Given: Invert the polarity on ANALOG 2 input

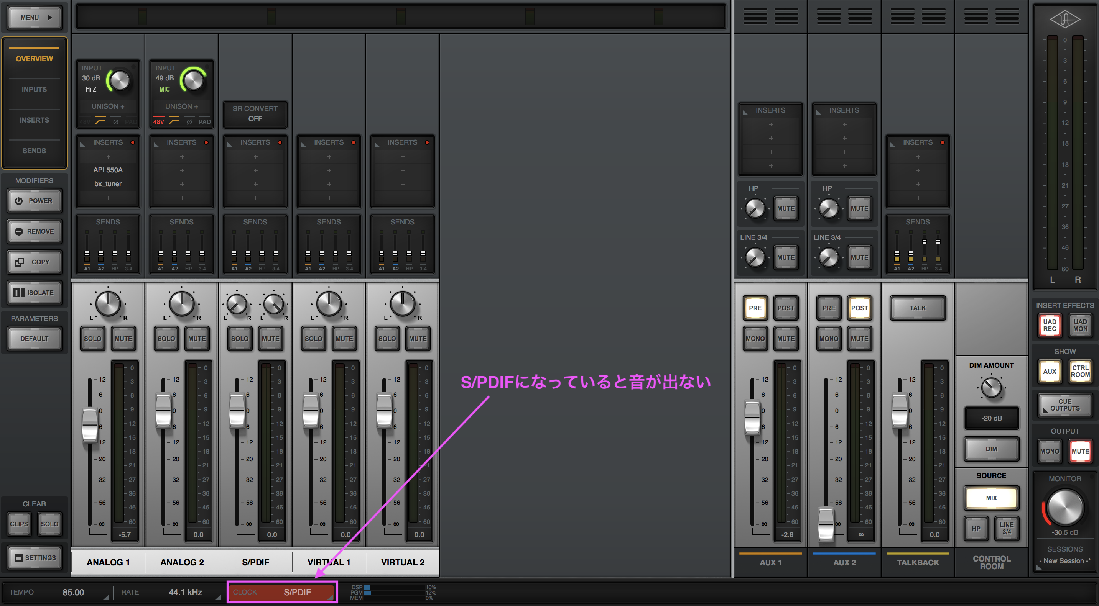Looking at the screenshot, I should point(189,122).
